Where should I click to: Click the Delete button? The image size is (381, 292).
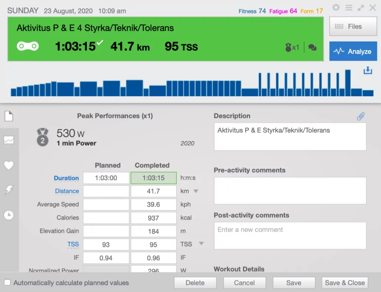click(195, 283)
